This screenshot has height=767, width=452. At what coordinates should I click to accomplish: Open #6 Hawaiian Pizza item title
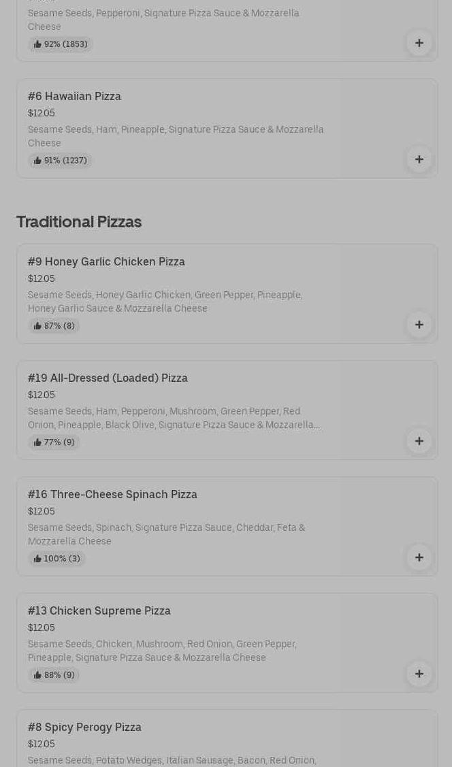(74, 96)
